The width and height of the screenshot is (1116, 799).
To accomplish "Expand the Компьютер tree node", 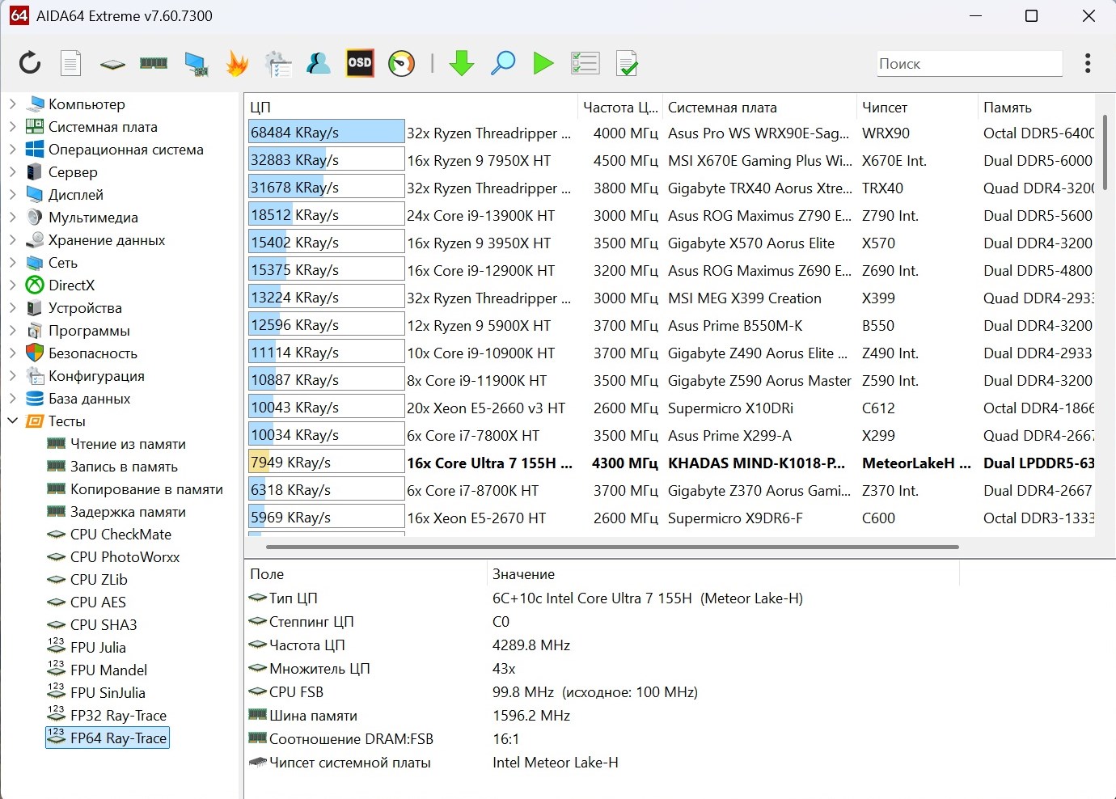I will (x=12, y=104).
